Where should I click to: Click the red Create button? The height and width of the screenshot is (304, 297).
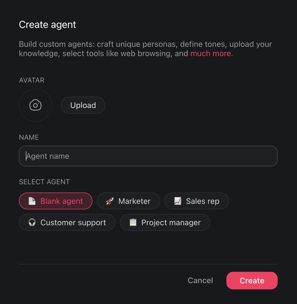[x=252, y=280]
